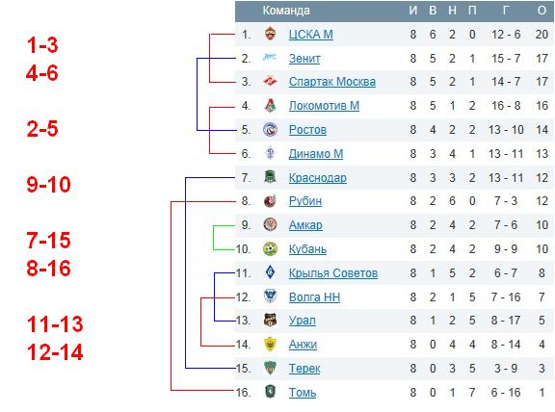The image size is (555, 412).
Task: Click the Lokomotiv M club logo
Action: [270, 105]
